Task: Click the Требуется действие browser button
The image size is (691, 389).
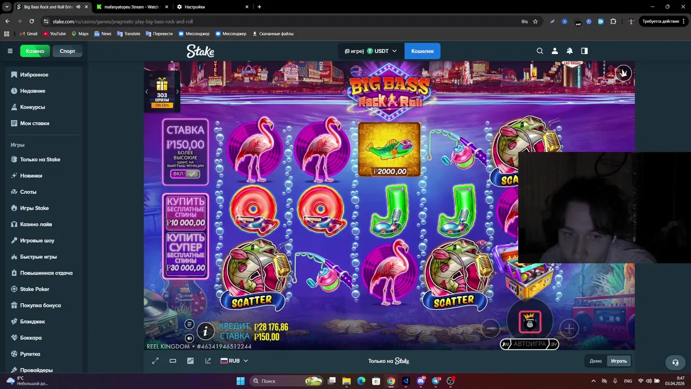Action: point(663,22)
